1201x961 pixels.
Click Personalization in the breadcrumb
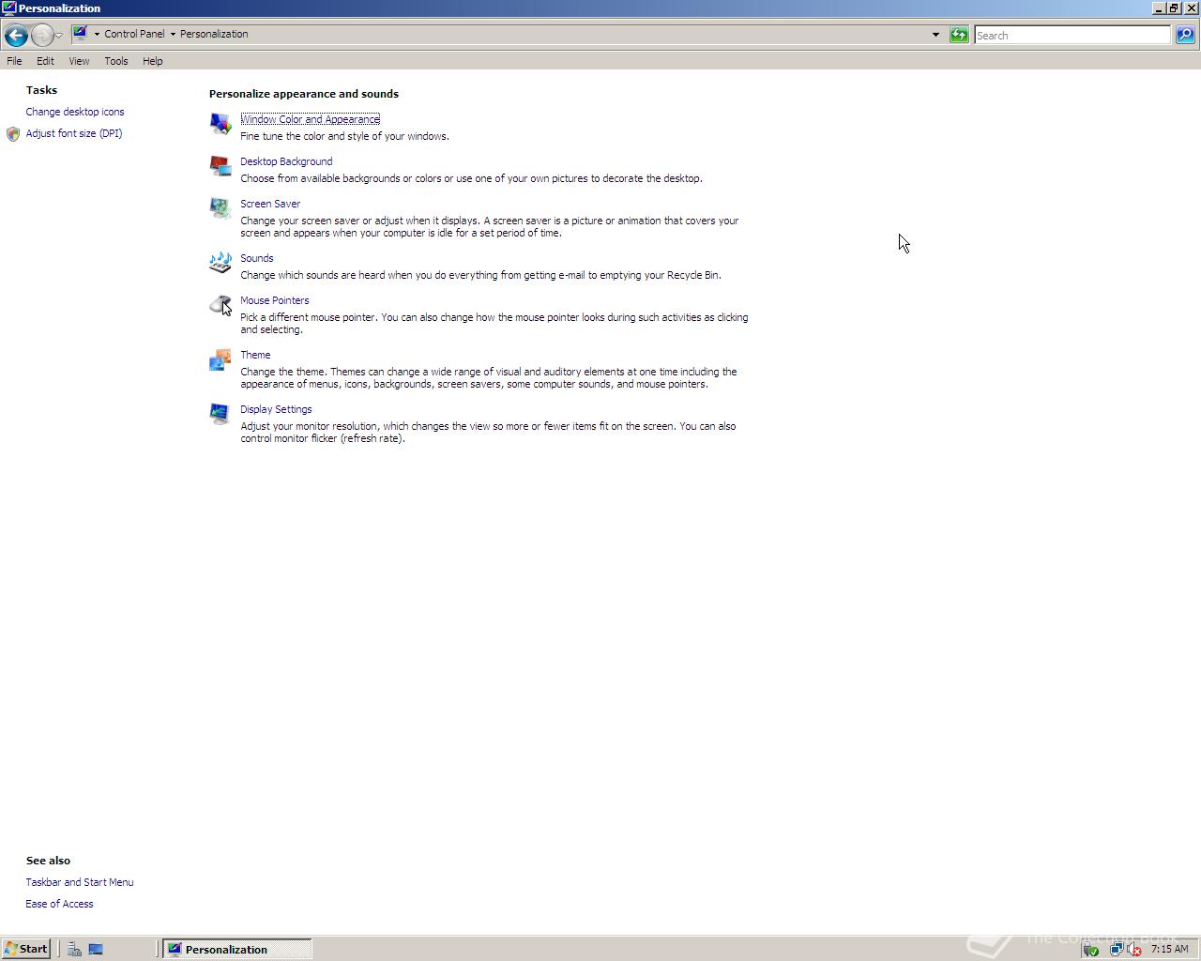pyautogui.click(x=214, y=34)
